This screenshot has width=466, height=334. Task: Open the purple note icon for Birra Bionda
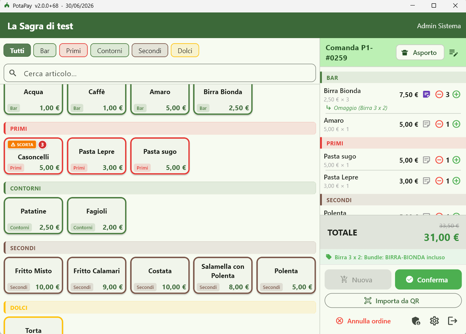coord(426,94)
